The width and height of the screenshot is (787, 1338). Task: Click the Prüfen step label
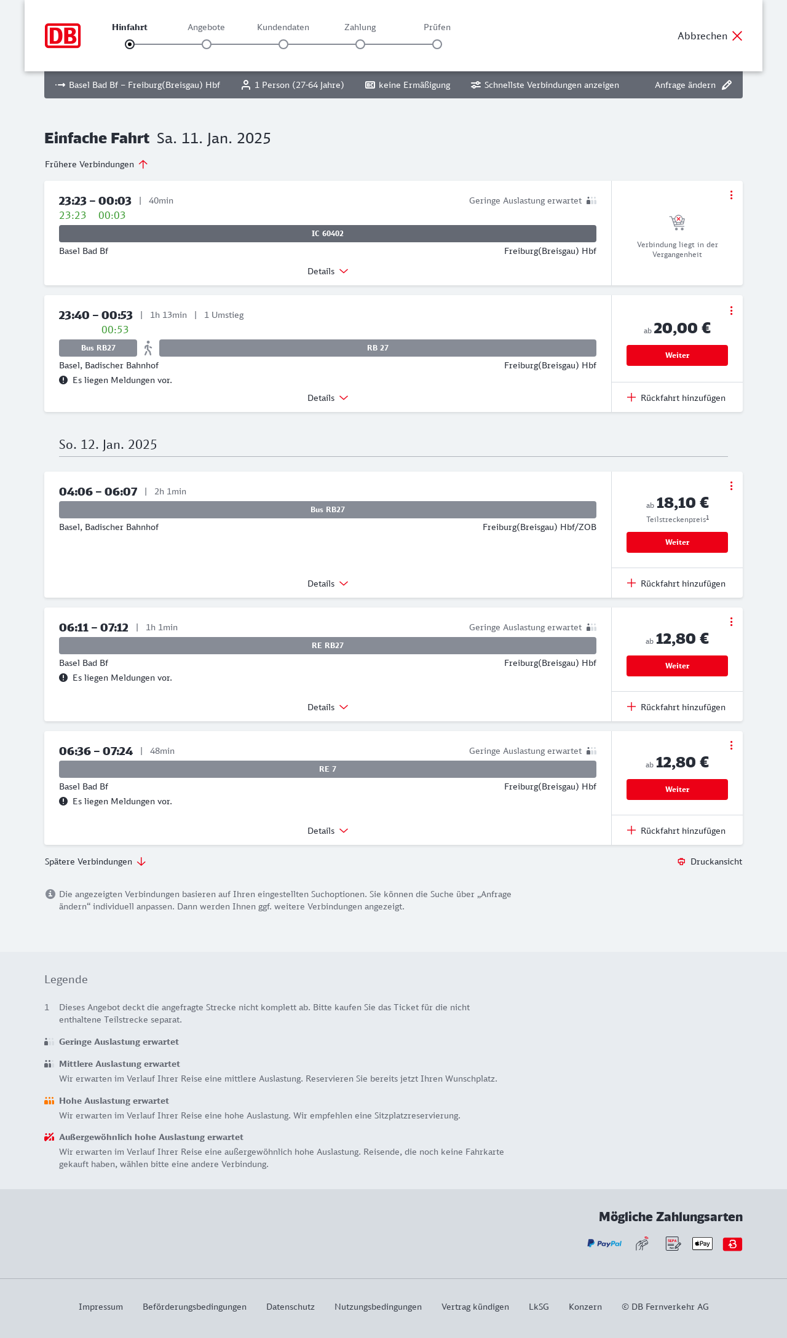437,27
